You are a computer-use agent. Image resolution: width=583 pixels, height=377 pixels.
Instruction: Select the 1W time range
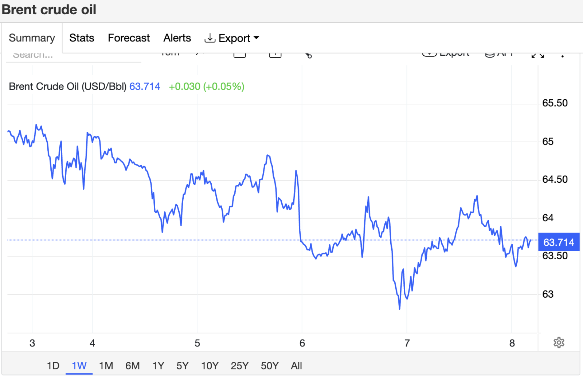(x=79, y=365)
